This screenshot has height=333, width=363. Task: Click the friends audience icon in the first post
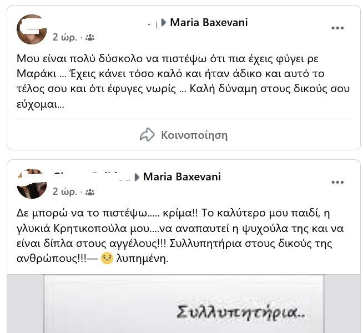click(x=90, y=37)
